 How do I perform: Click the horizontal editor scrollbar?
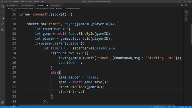click(x=97, y=105)
